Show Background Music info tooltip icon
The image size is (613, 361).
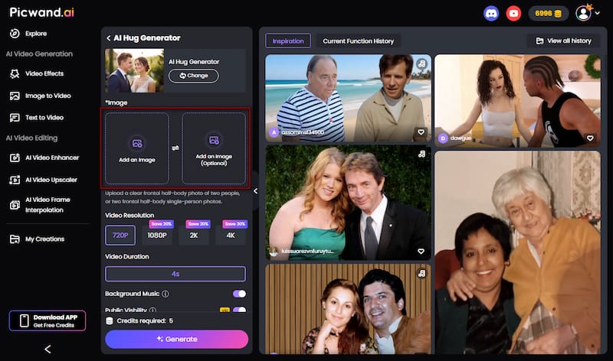166,294
